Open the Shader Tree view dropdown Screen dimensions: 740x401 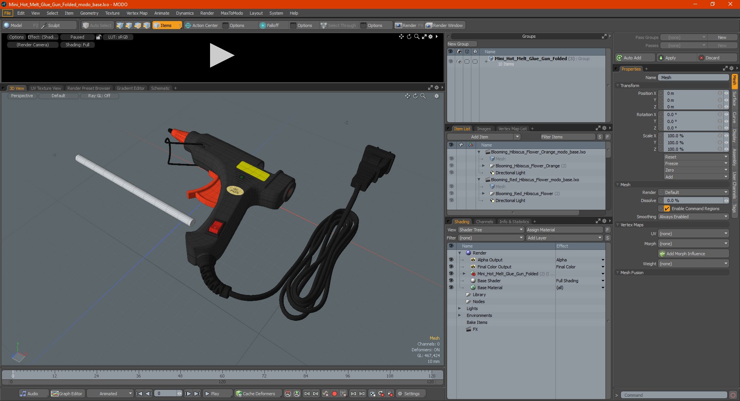[491, 230]
